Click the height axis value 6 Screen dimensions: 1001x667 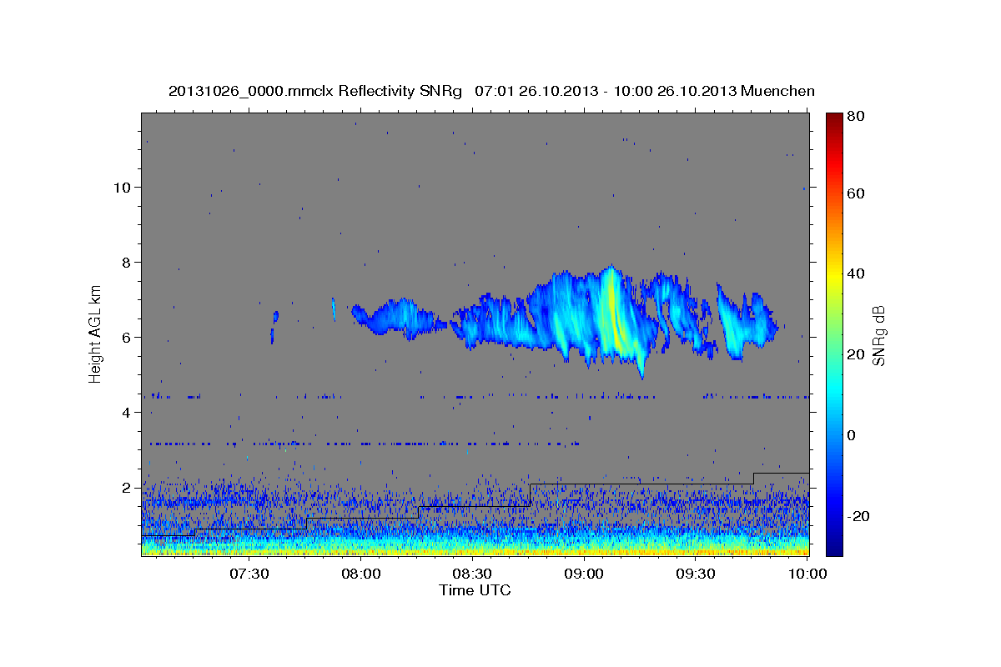point(127,337)
